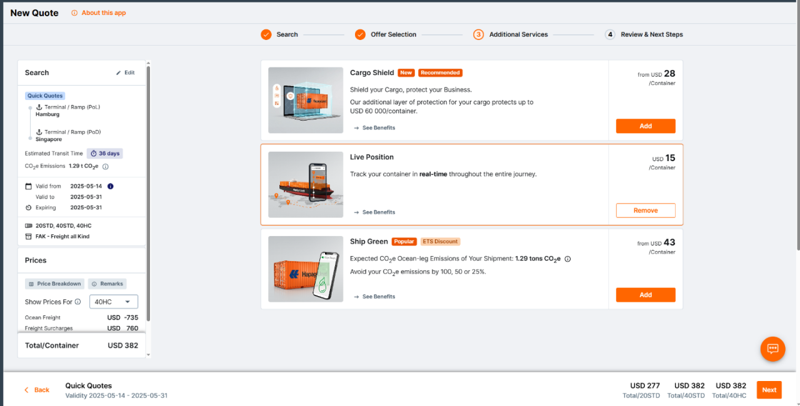Go back using the Back link
Screen dimensions: 800x406
click(36, 390)
